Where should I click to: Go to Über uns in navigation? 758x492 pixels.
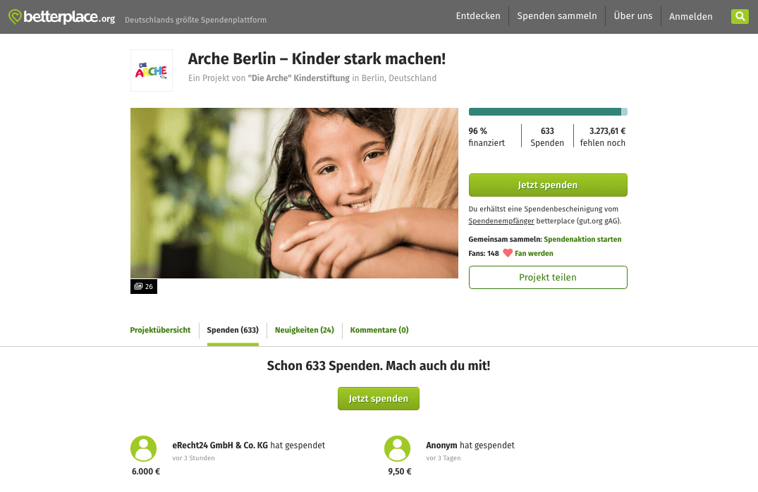tap(632, 16)
